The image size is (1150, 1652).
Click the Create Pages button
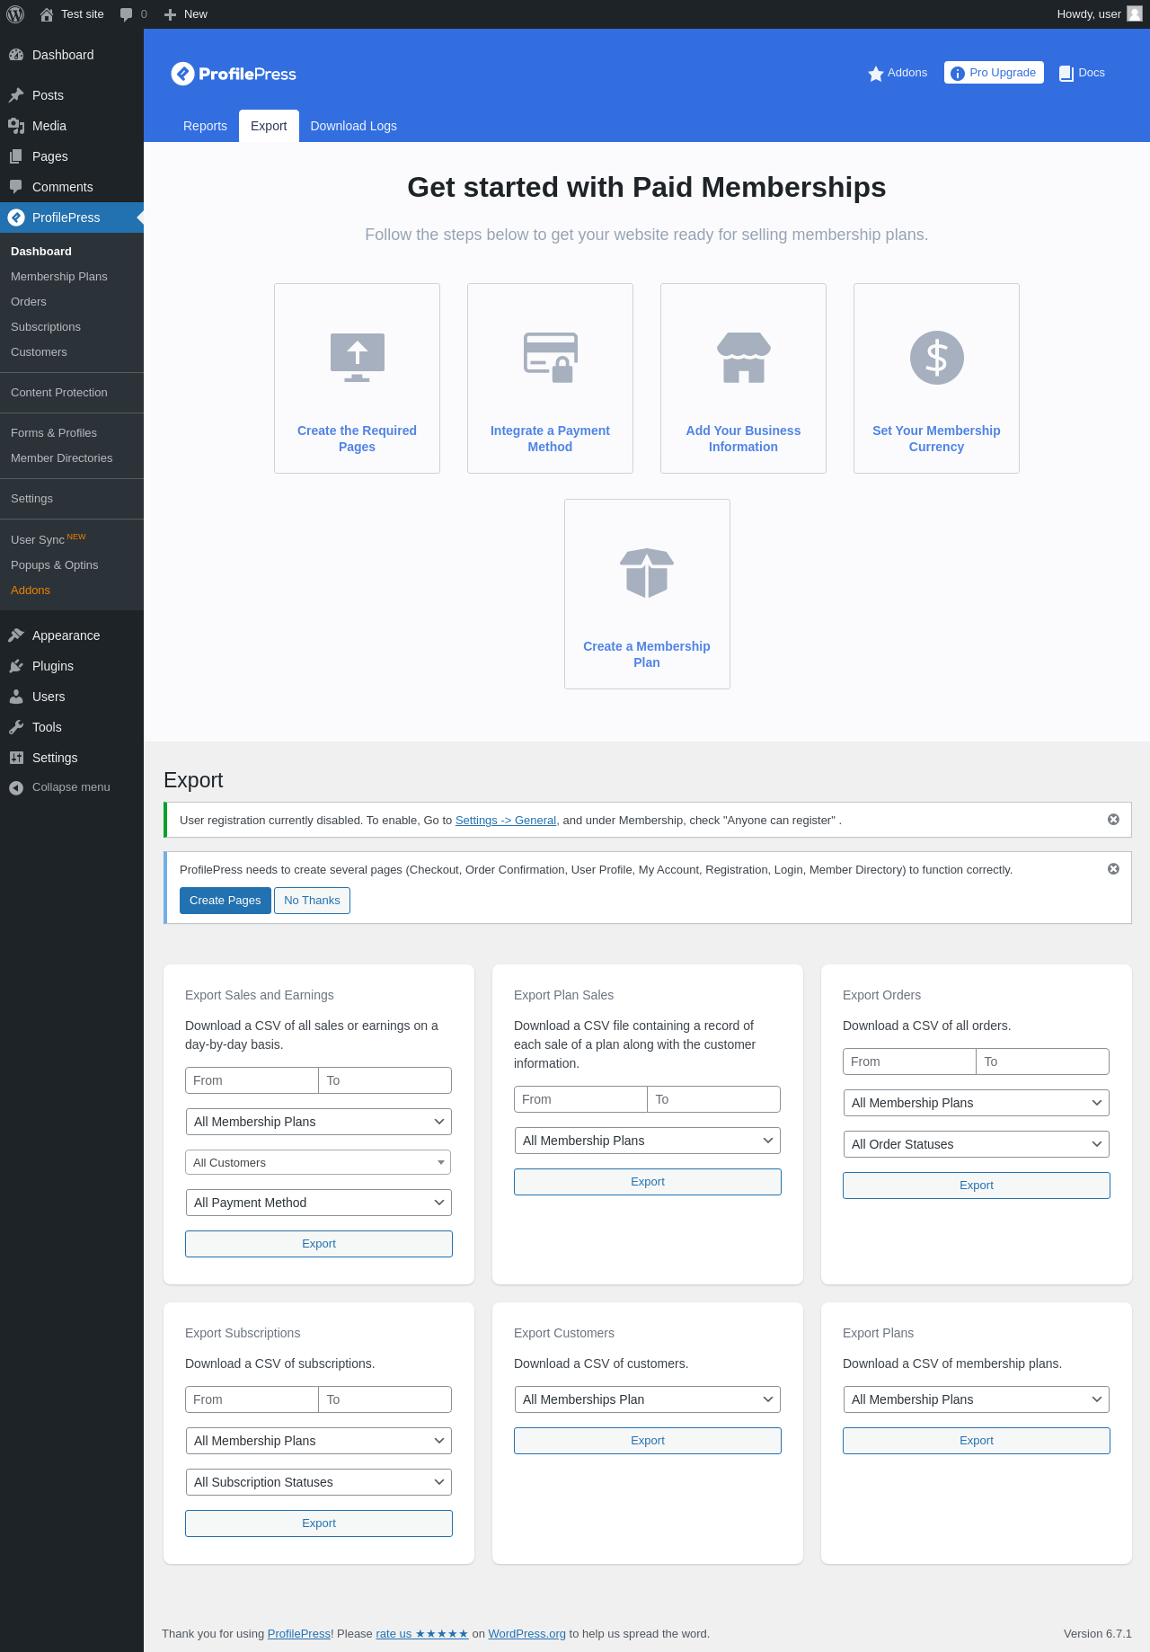click(x=225, y=901)
